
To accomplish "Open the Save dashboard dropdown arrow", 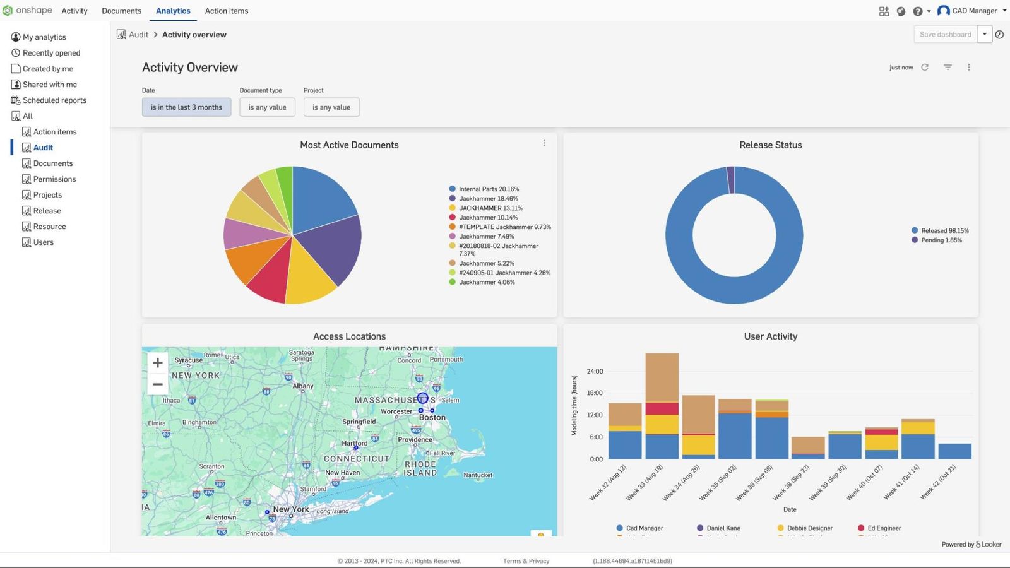I will pyautogui.click(x=985, y=34).
